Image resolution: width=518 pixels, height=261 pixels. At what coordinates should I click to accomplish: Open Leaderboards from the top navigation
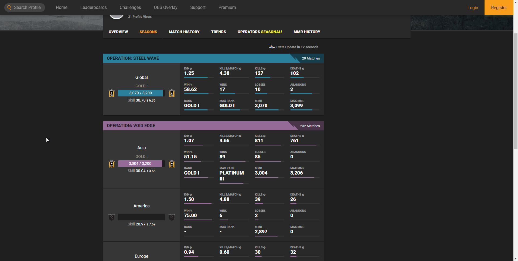93,8
